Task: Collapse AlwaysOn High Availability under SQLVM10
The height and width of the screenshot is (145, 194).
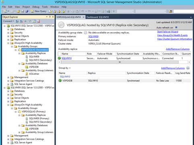Action: point(8,43)
